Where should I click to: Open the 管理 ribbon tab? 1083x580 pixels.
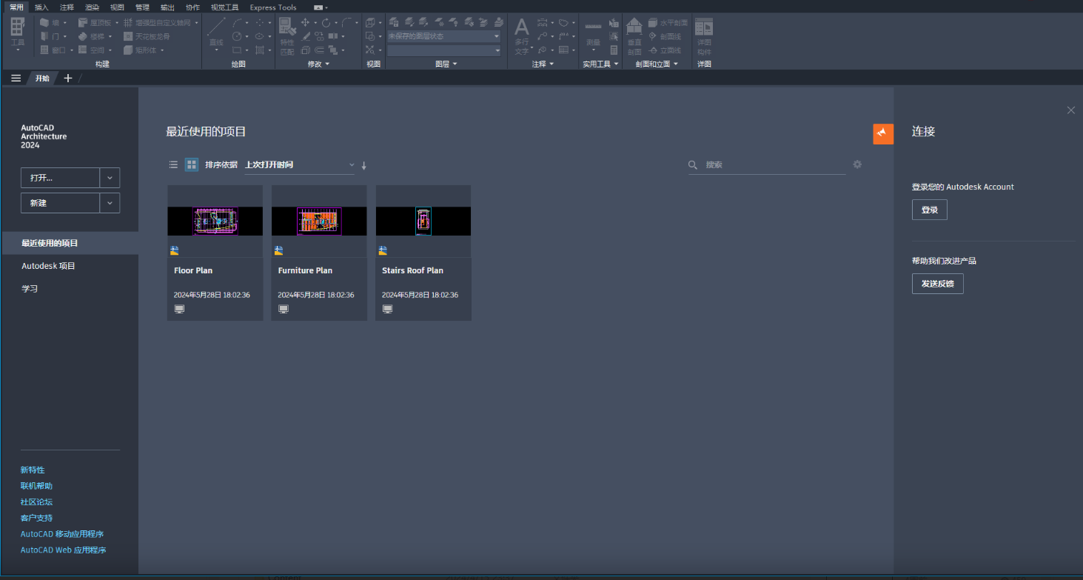[142, 7]
